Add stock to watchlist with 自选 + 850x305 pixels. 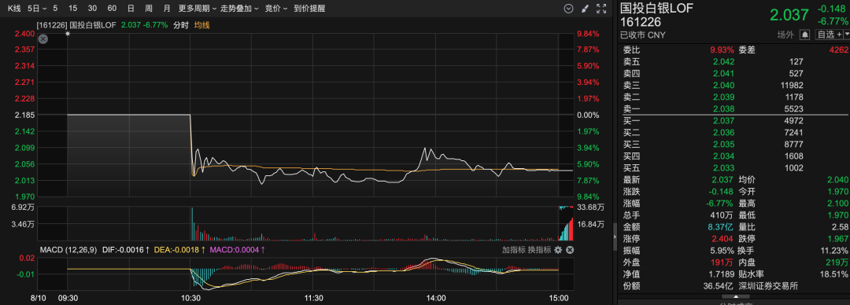click(829, 34)
